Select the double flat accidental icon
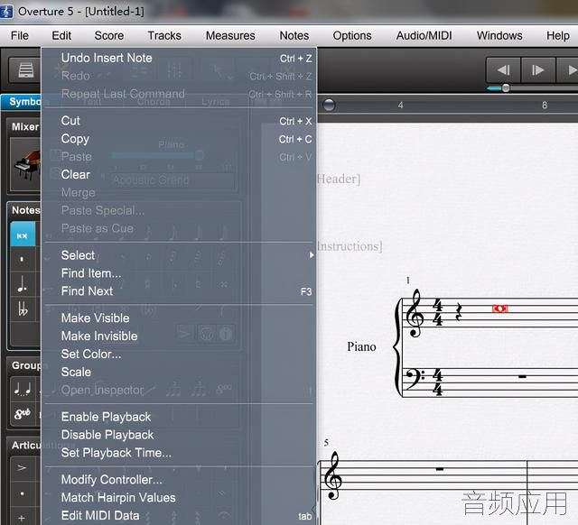The height and width of the screenshot is (525, 578). [x=22, y=309]
